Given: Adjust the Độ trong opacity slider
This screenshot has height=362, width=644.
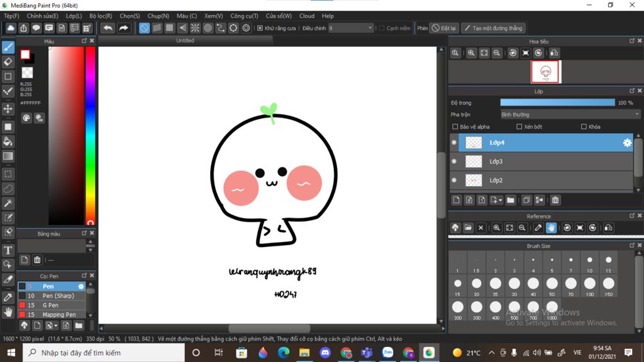Looking at the screenshot, I should 557,102.
